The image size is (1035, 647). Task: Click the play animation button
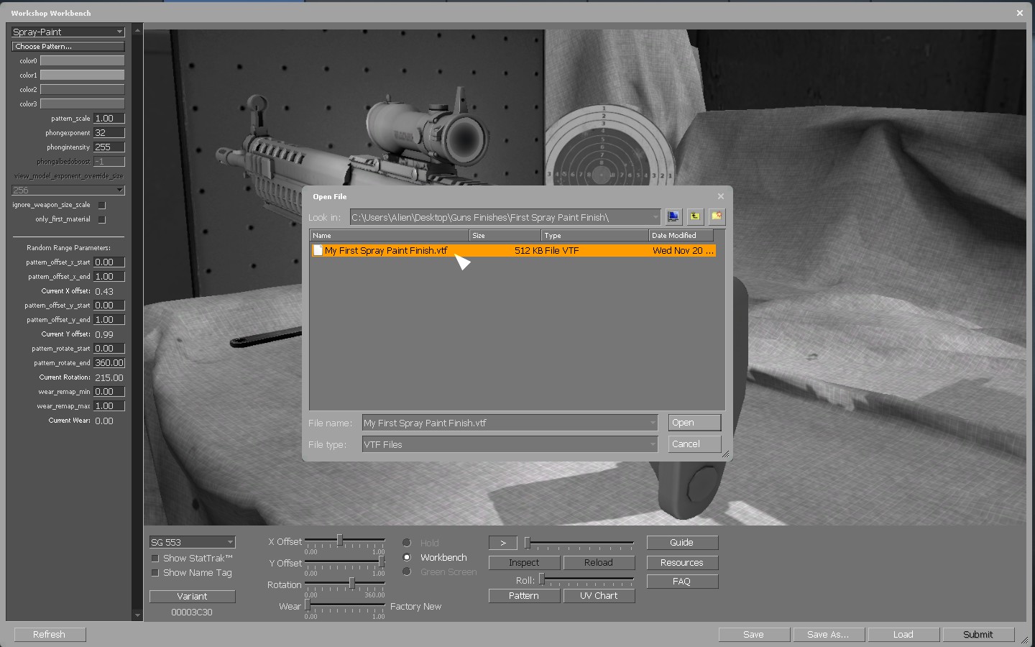[x=503, y=543]
